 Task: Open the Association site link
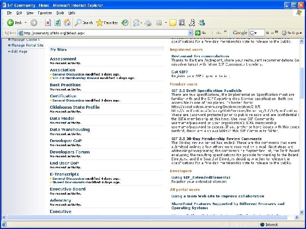[x=62, y=70]
